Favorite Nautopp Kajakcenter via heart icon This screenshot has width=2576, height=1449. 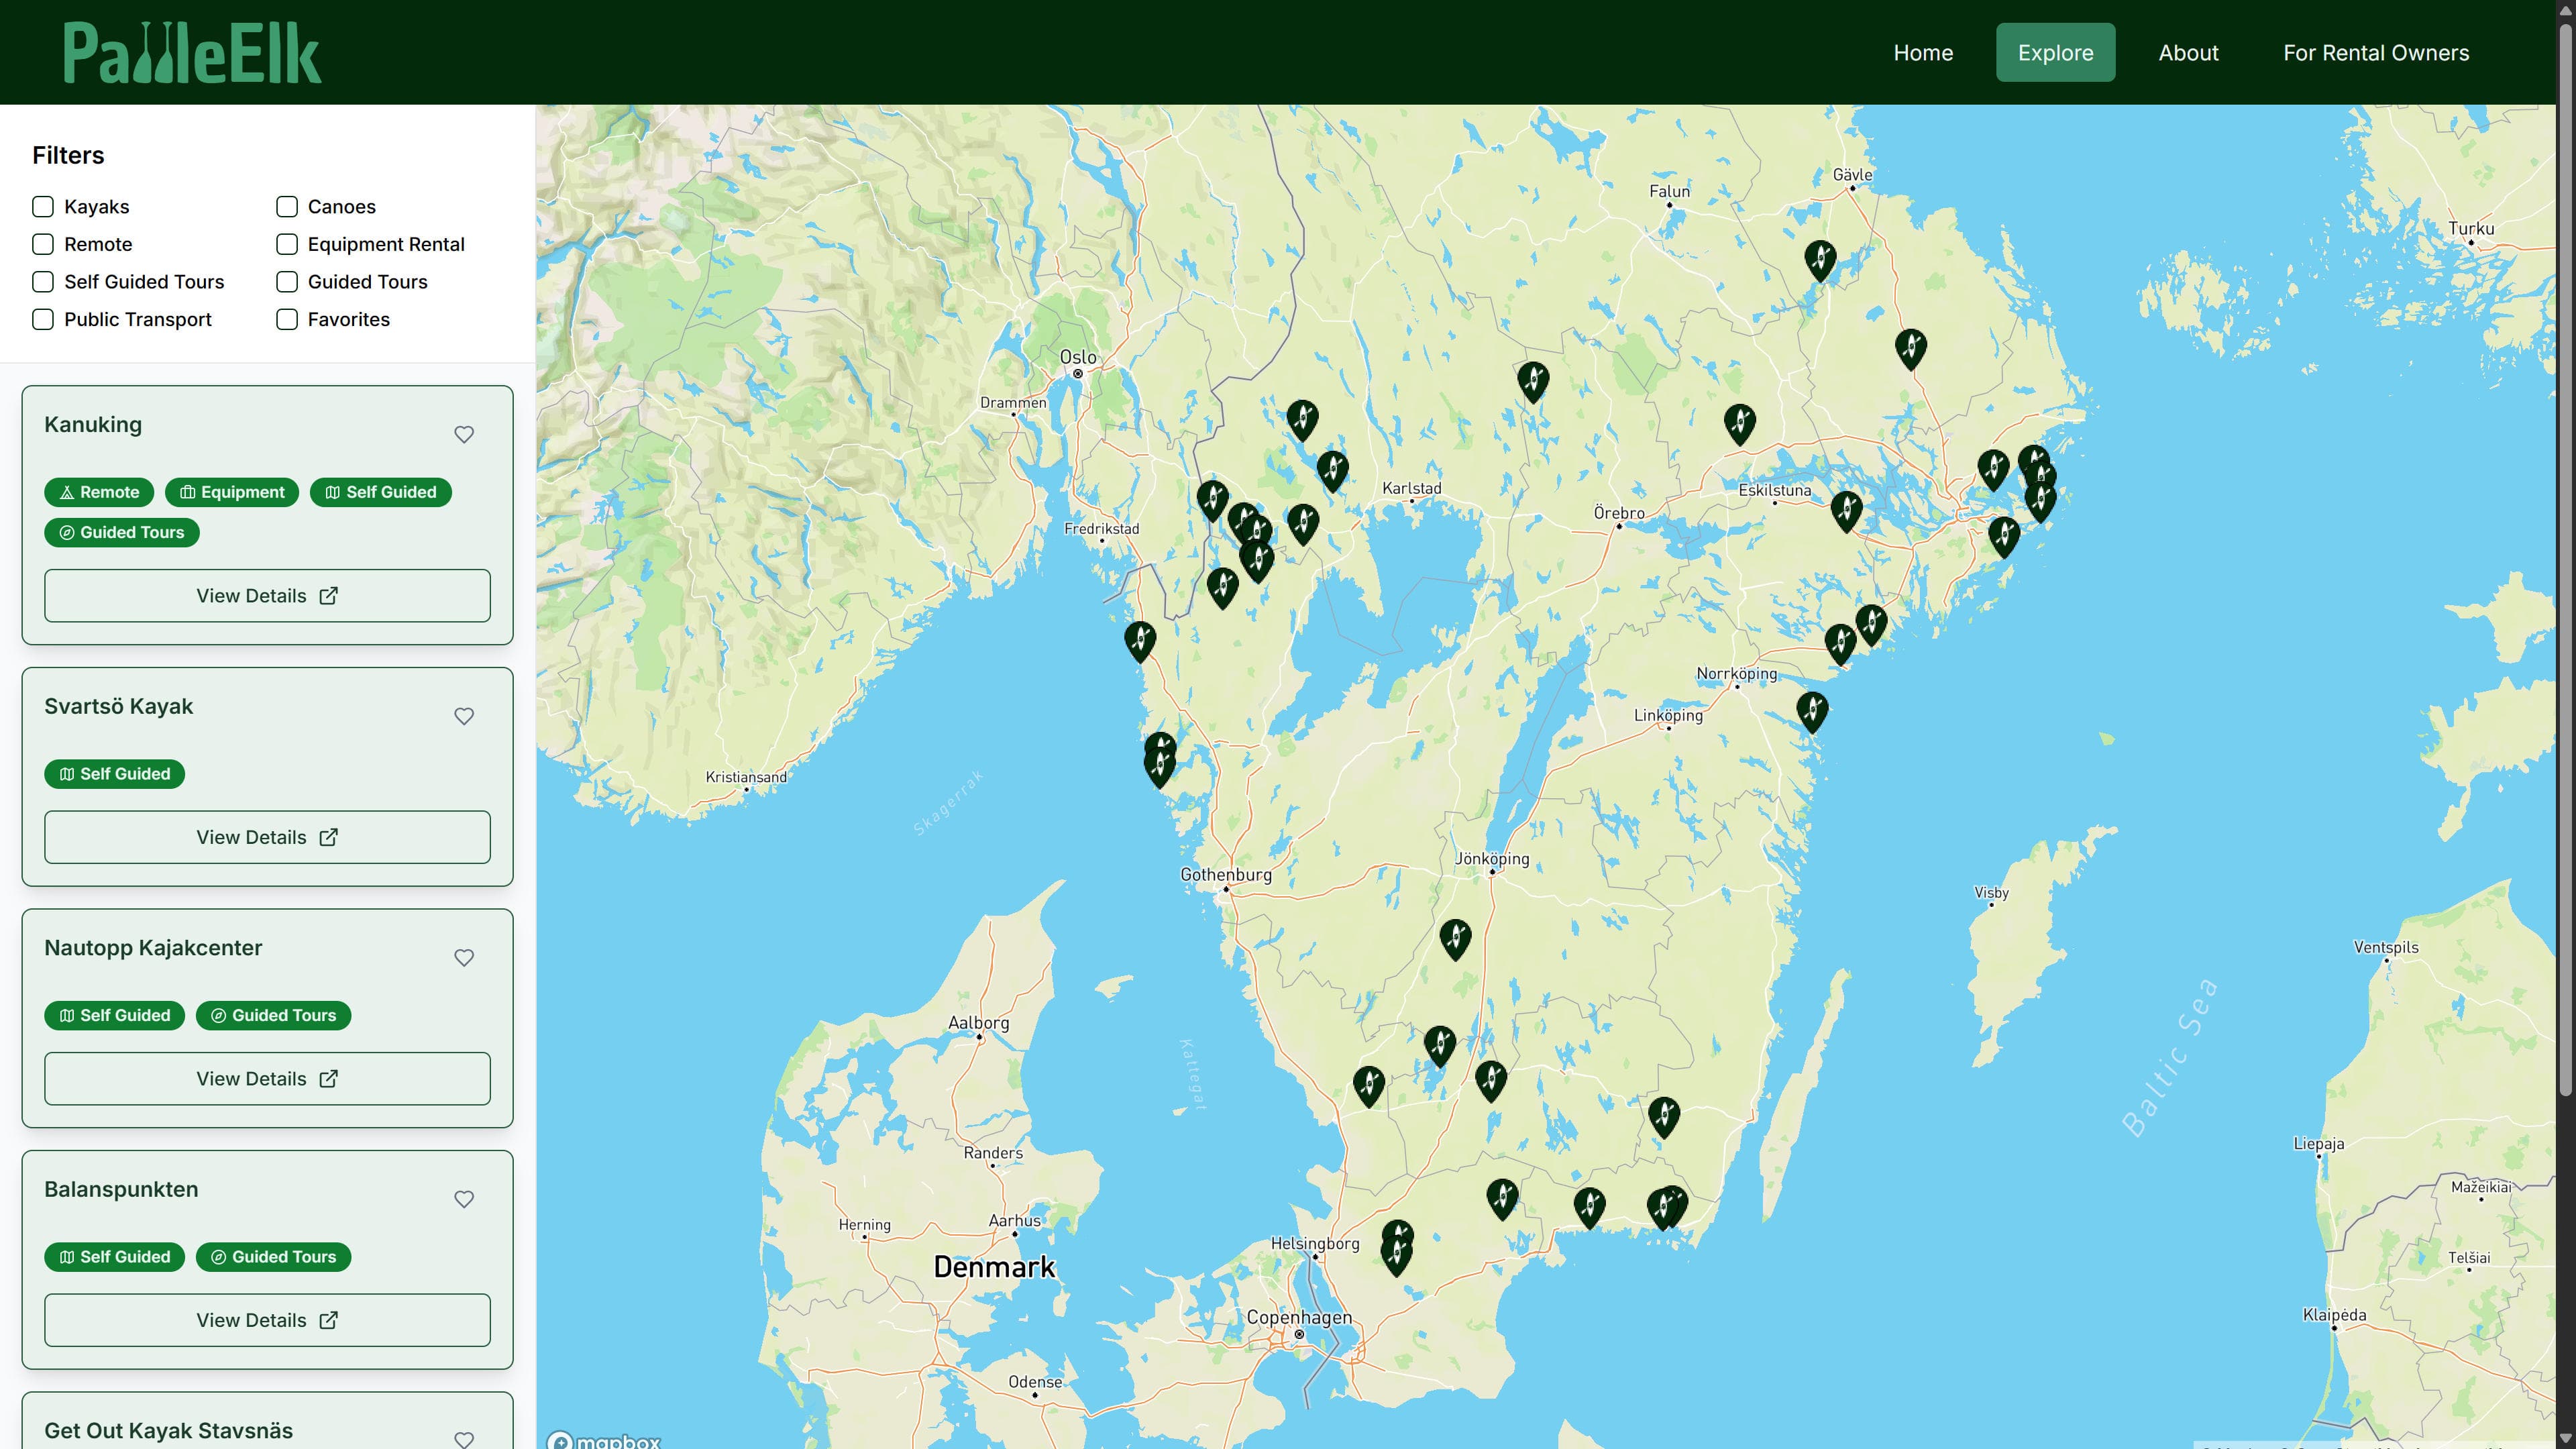[465, 957]
